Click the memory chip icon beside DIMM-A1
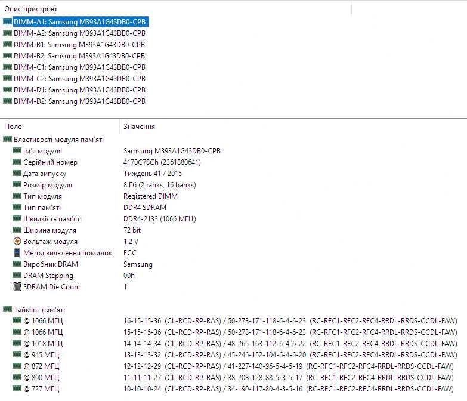467x401 pixels. click(x=7, y=21)
